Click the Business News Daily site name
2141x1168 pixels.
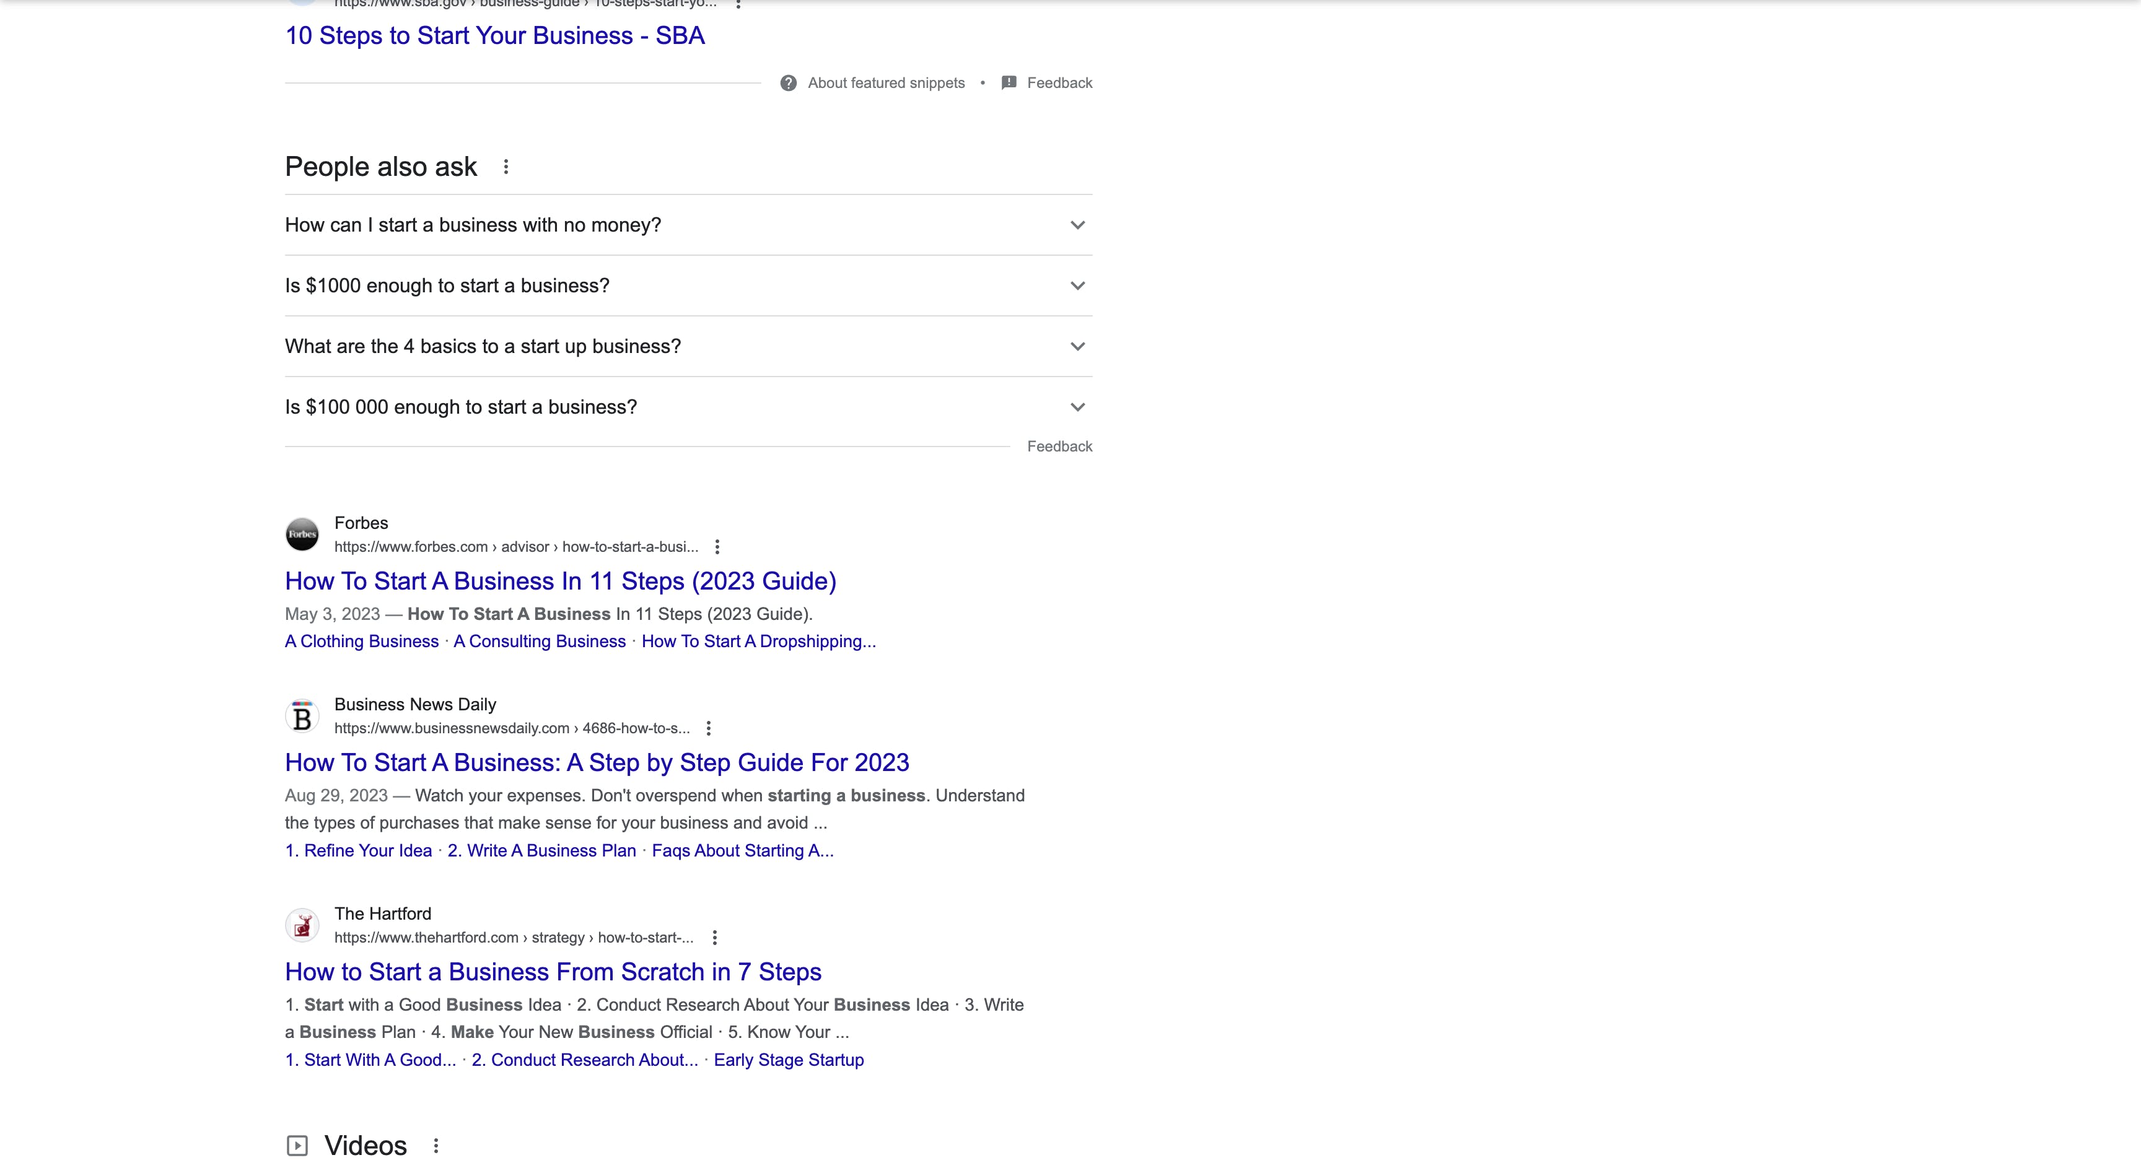pyautogui.click(x=414, y=705)
